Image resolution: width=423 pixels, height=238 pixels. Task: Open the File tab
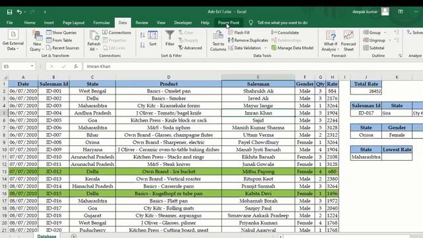coord(9,23)
